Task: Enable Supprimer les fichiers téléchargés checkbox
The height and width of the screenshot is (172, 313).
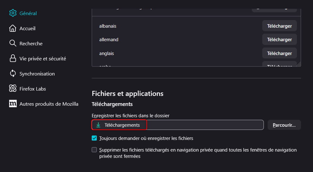Action: click(94, 150)
